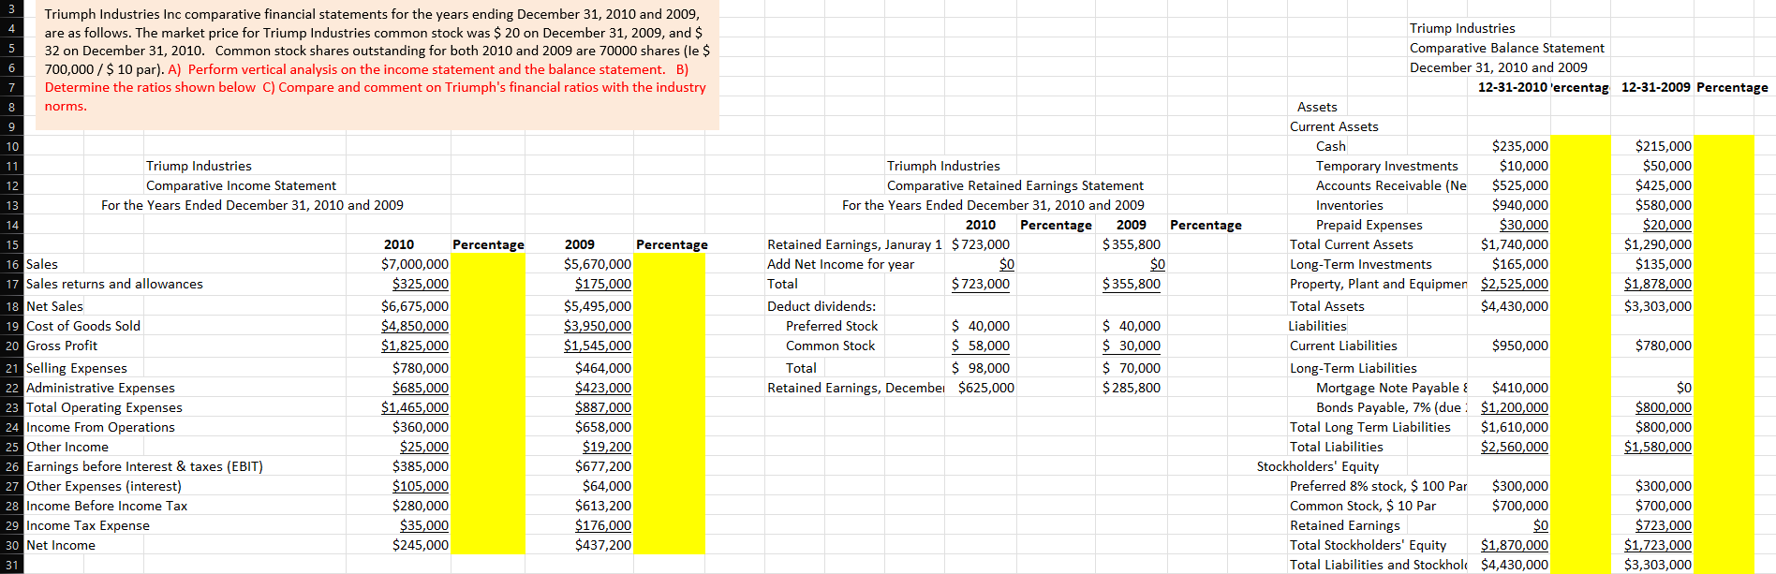Select the $658,000 income from operations cell

602,427
